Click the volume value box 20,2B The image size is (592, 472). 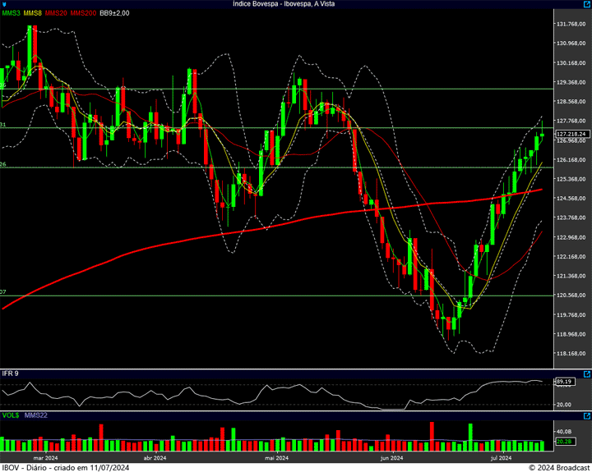point(564,442)
